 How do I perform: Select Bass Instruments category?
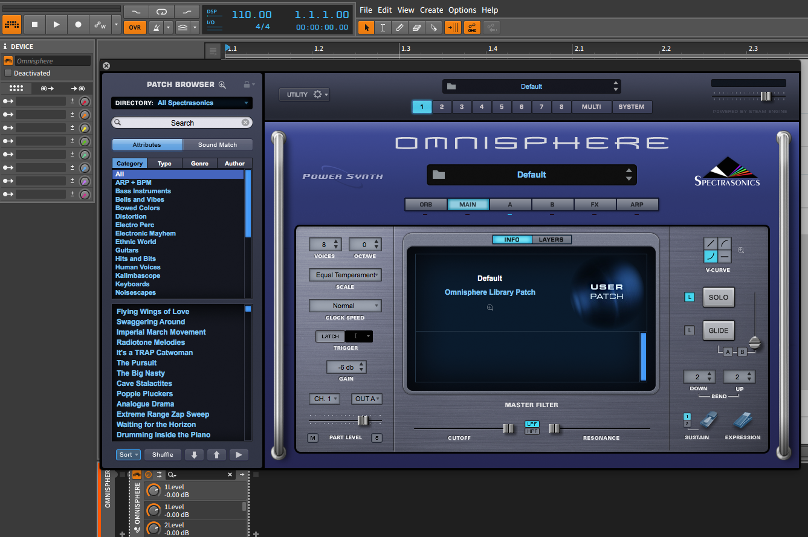[143, 191]
